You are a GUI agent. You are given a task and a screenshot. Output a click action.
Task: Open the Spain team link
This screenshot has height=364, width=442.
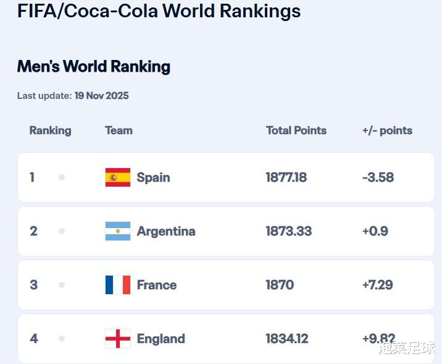tap(153, 177)
